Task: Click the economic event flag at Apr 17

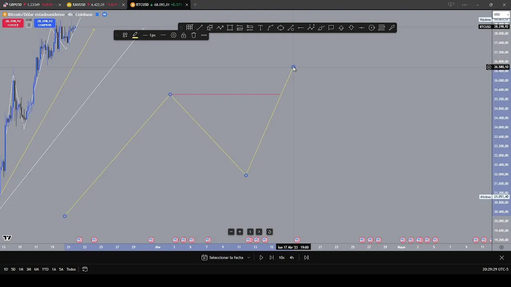Action: [297, 240]
